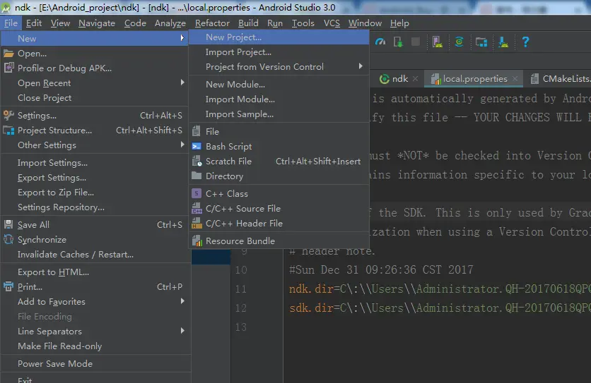This screenshot has width=591, height=383.
Task: Choose Import Project...
Action: (279, 52)
